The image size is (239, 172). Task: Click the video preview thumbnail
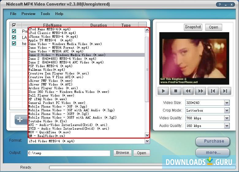[194, 58]
